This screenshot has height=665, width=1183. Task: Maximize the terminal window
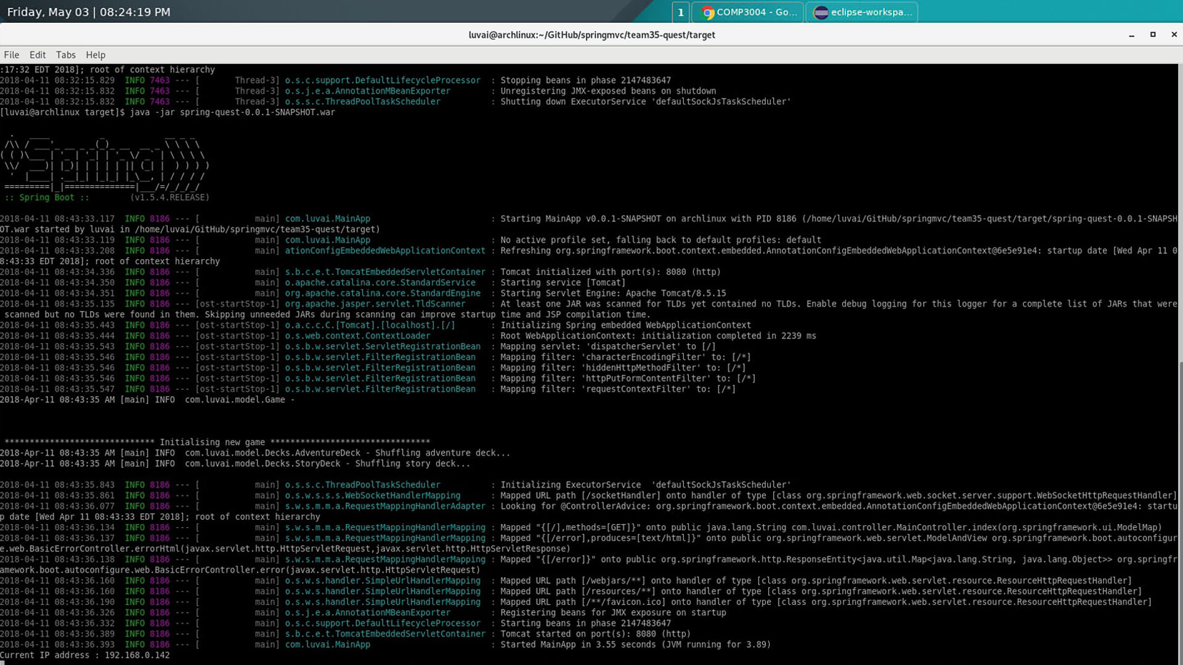(1153, 35)
